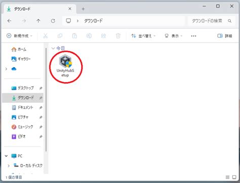This screenshot has height=183, width=240.
Task: Click the search magnifier icon
Action: point(229,21)
